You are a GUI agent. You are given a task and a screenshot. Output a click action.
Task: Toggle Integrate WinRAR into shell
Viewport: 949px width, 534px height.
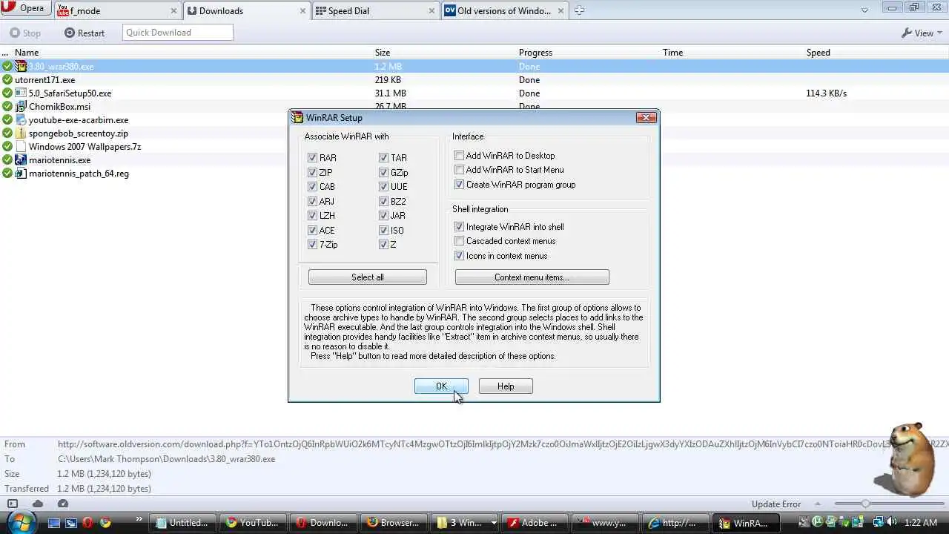click(x=459, y=227)
